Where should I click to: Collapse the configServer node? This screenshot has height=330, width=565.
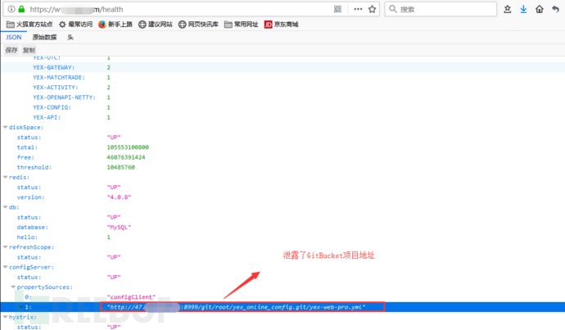click(x=6, y=267)
